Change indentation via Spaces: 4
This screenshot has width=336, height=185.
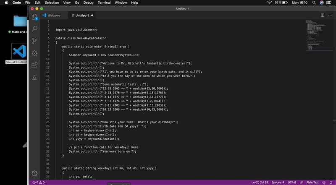[278, 182]
